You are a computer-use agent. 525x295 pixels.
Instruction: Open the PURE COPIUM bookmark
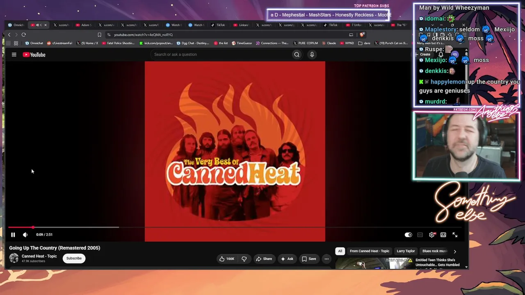(306, 43)
